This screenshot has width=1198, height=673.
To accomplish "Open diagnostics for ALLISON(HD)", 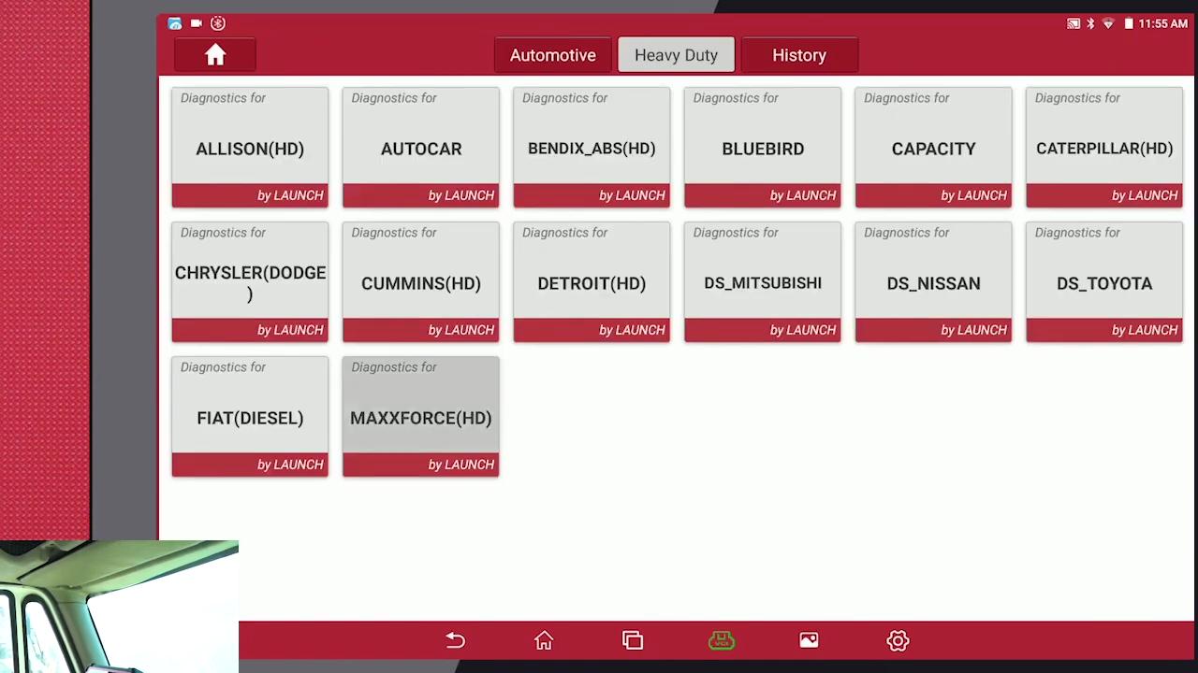I will point(250,148).
